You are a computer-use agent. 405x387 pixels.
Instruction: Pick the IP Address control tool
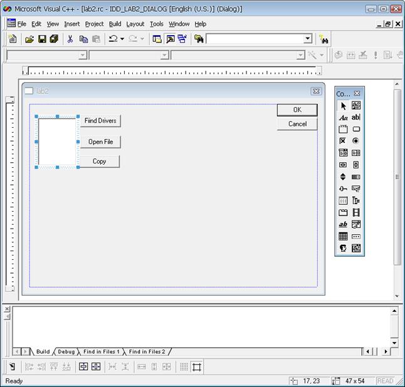click(356, 236)
